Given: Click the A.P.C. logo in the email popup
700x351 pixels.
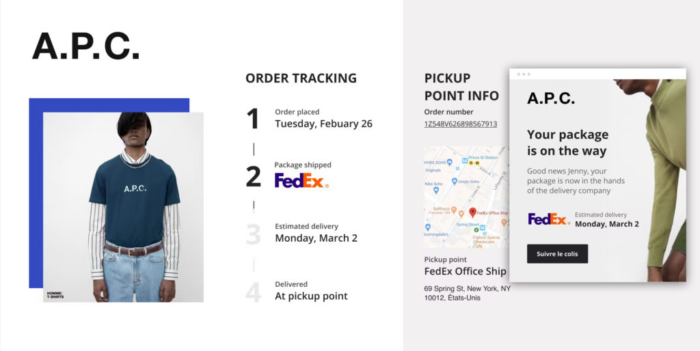Looking at the screenshot, I should point(550,98).
